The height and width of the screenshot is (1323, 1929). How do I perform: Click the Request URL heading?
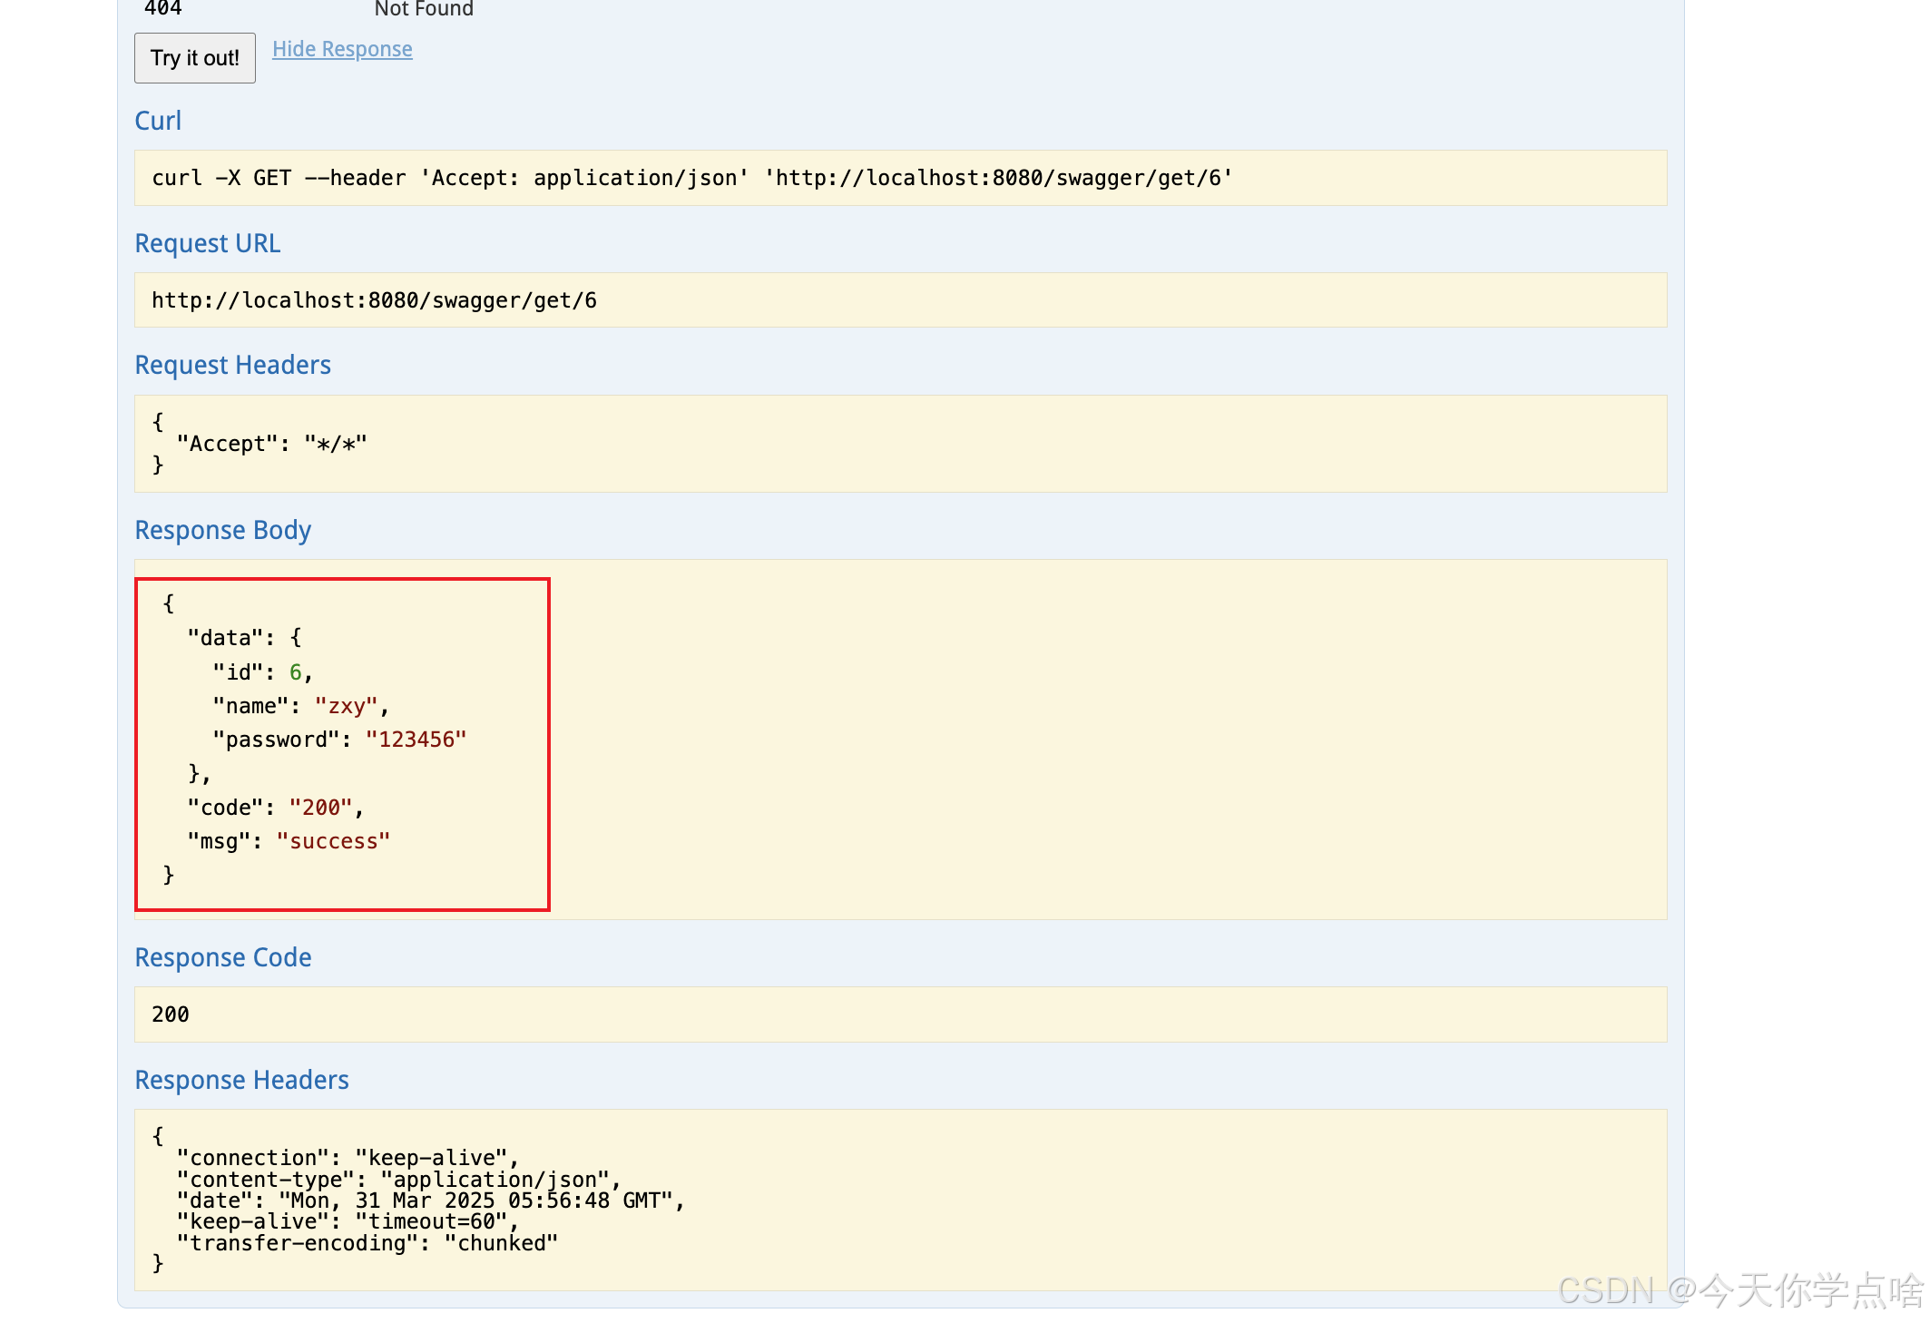point(208,243)
